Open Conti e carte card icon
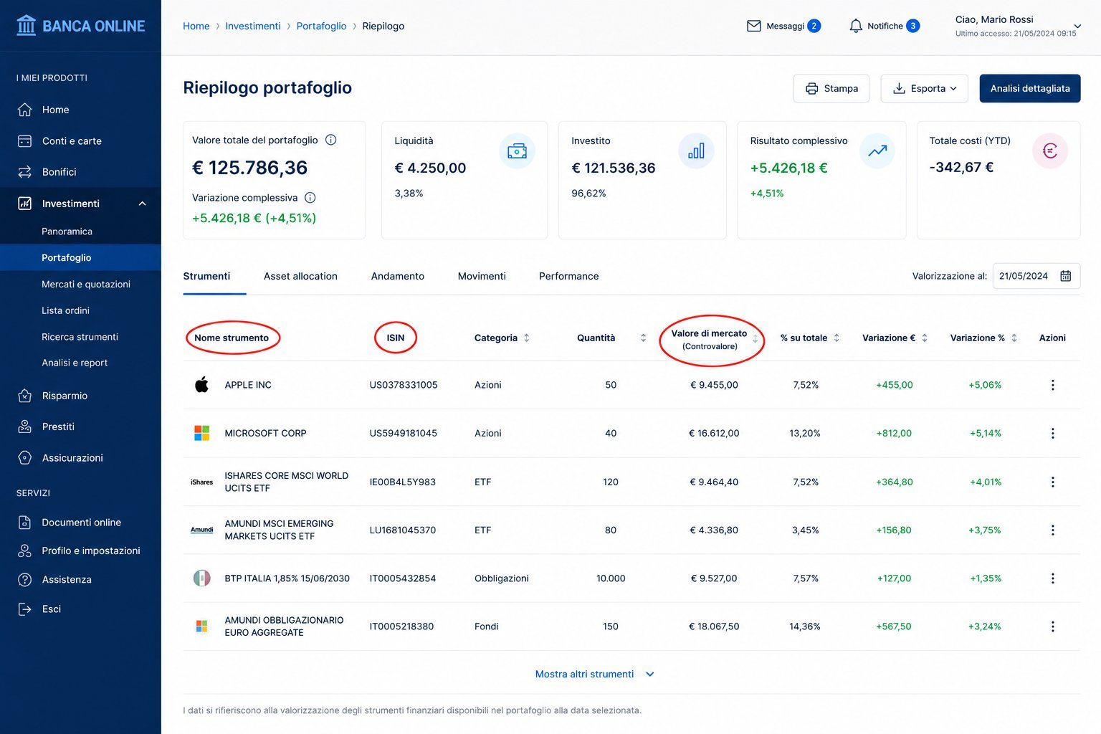 [x=24, y=141]
